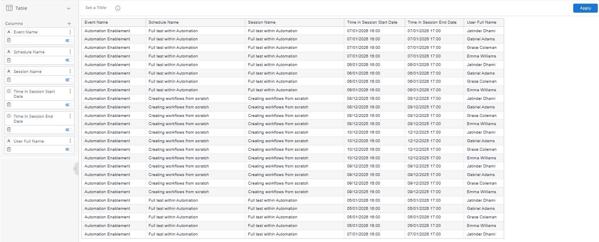Screen dimensions: 599x242
Task: Click the info icon next to title
Action: tap(118, 8)
